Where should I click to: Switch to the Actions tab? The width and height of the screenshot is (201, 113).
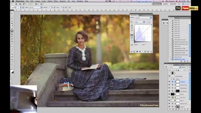[177, 18]
